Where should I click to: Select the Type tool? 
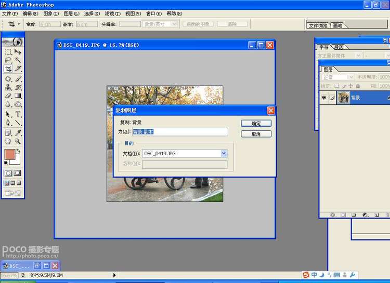coord(18,114)
